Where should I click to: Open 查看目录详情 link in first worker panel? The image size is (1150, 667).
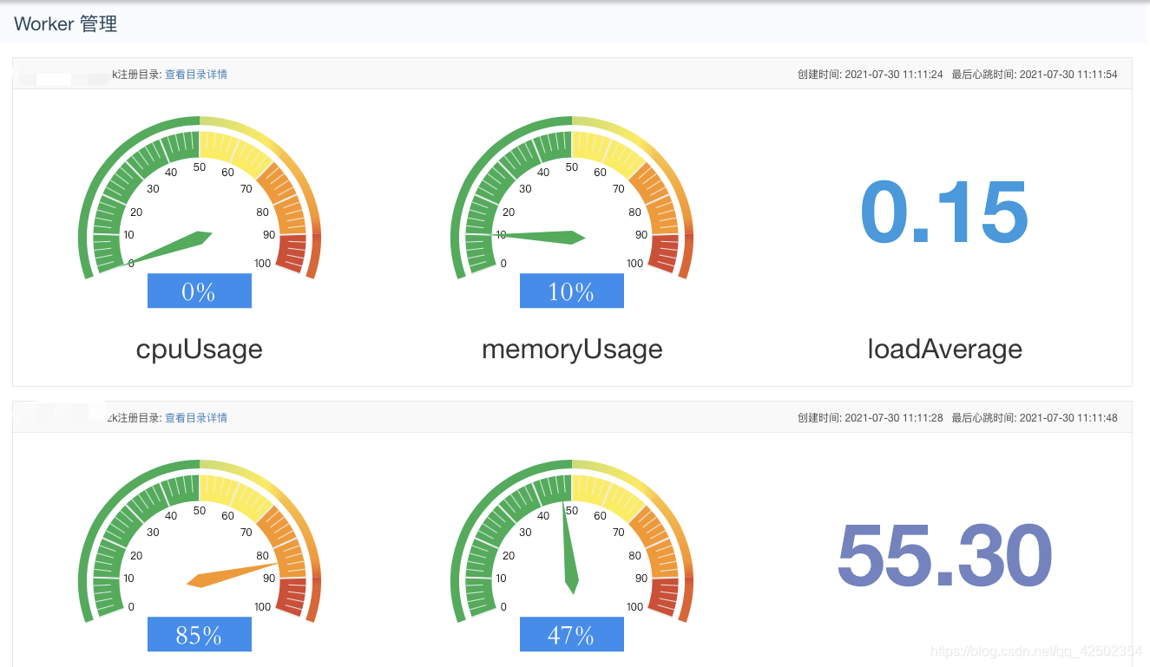[196, 75]
